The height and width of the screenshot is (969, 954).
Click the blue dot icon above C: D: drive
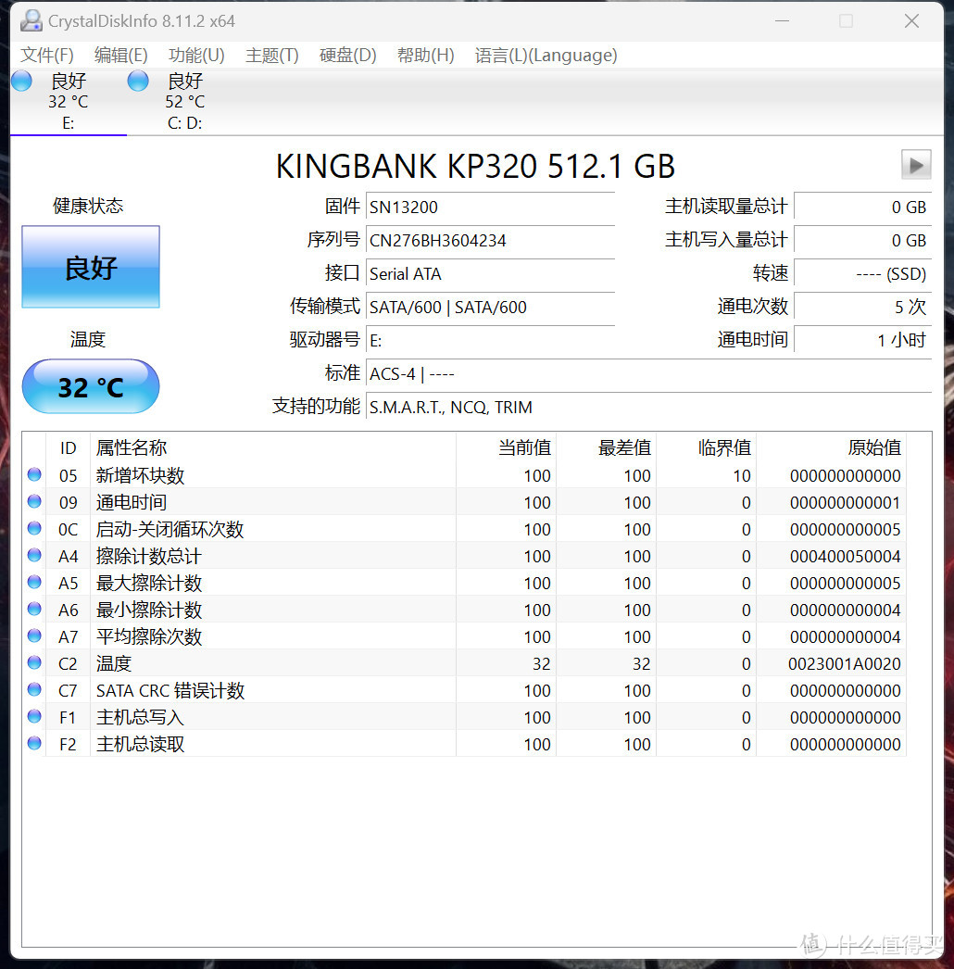137,81
